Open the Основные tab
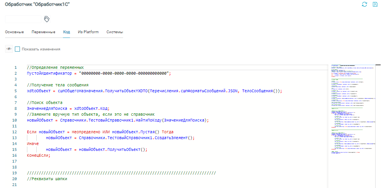The image size is (383, 188). tap(14, 32)
